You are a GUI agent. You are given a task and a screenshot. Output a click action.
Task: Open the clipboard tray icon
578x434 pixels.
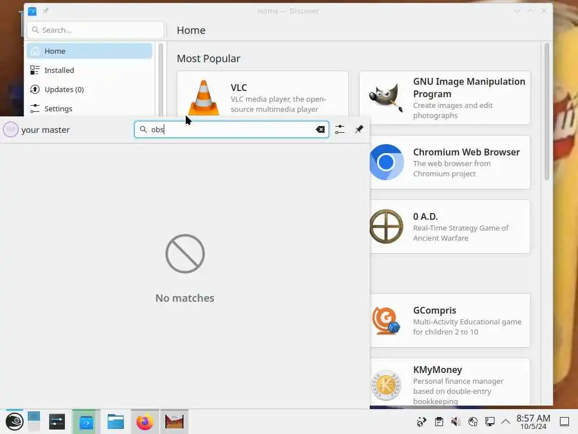(439, 422)
